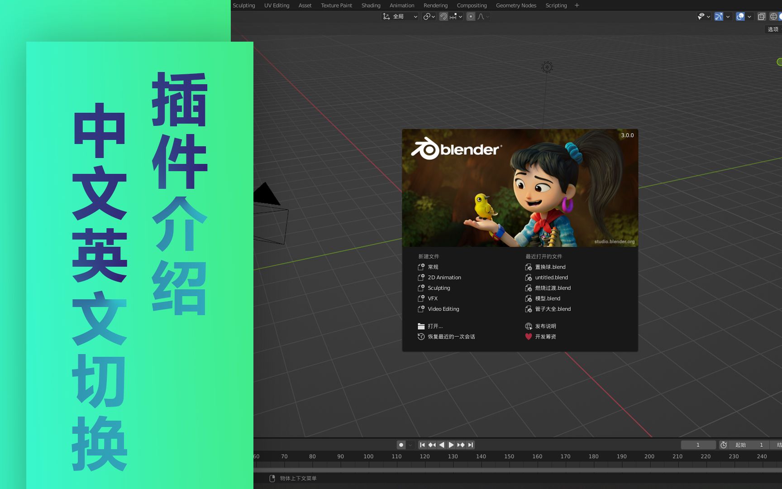Click the 起始 start frame field
This screenshot has height=489, width=782.
coord(749,445)
